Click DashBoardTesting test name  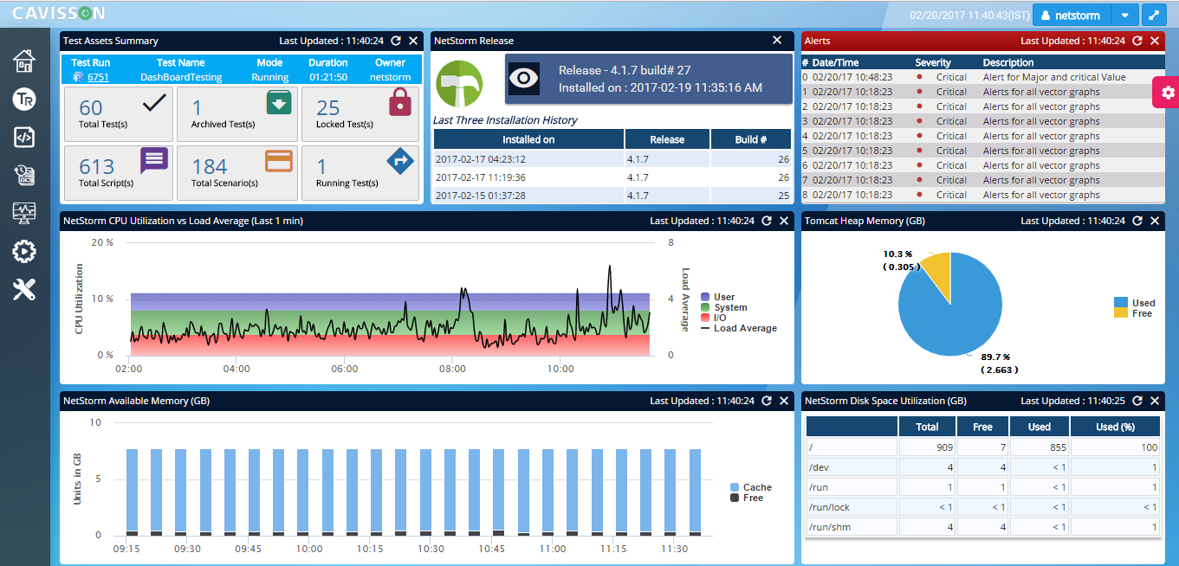click(x=181, y=77)
